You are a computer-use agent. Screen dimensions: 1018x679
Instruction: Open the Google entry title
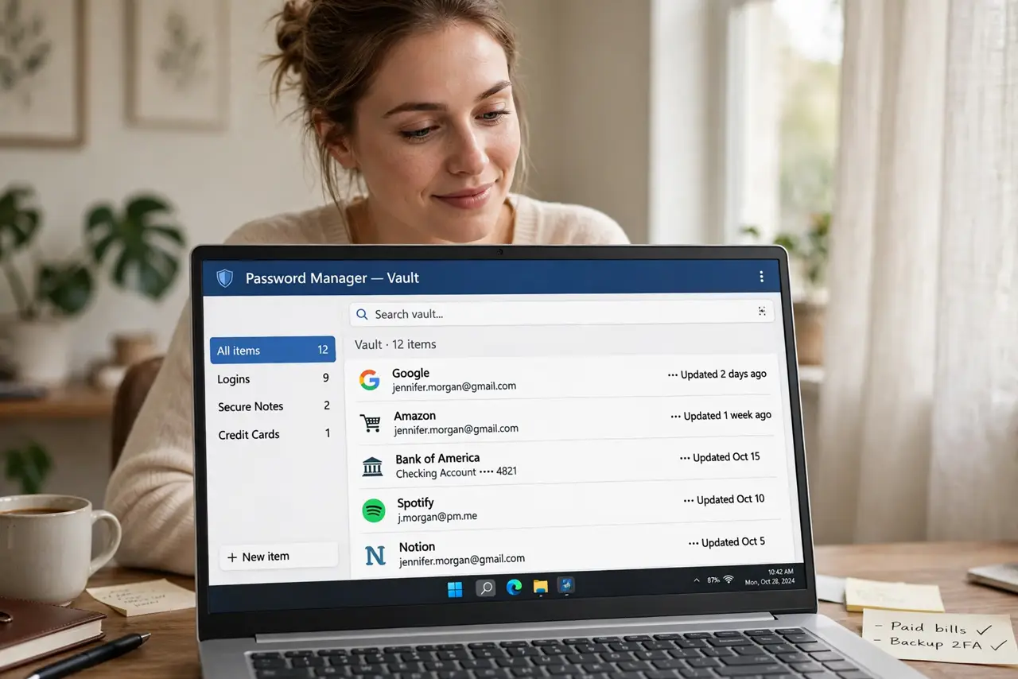tap(410, 373)
